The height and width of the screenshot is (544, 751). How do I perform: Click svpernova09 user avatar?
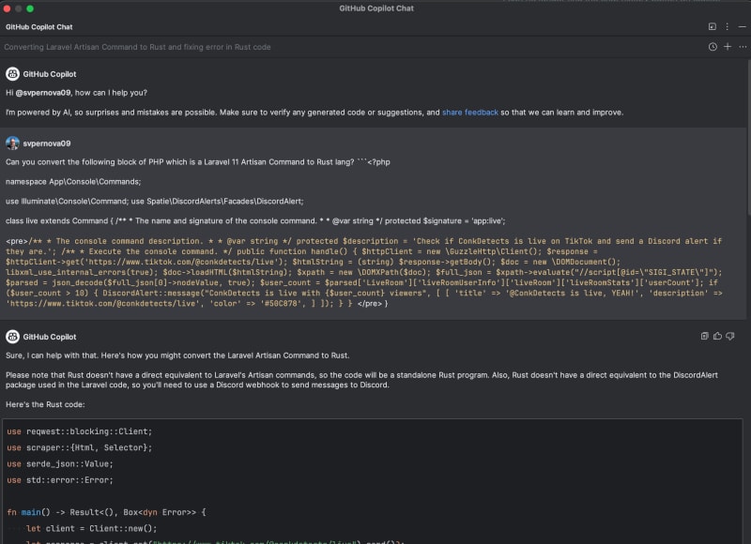click(x=12, y=144)
